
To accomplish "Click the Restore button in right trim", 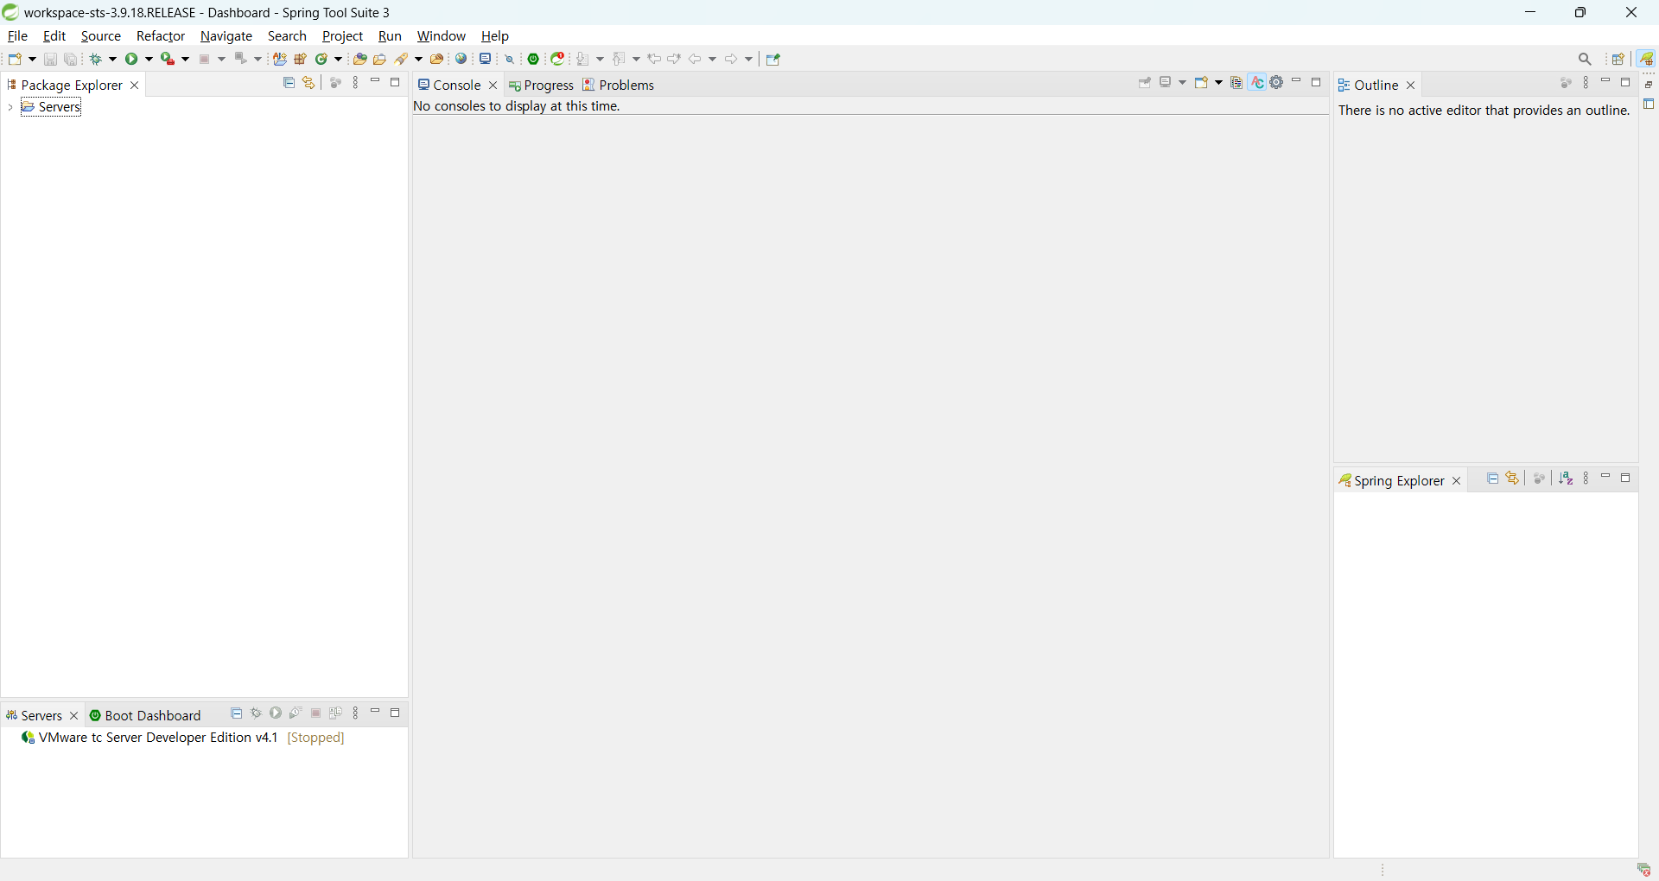I will [1650, 85].
